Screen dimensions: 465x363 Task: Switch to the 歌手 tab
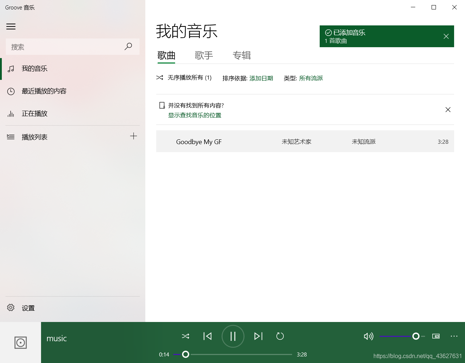pyautogui.click(x=204, y=55)
